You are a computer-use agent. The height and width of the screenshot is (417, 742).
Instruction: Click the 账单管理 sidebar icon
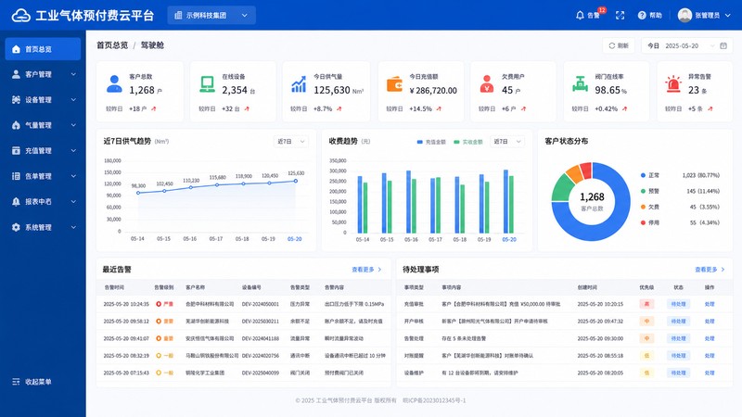16,176
